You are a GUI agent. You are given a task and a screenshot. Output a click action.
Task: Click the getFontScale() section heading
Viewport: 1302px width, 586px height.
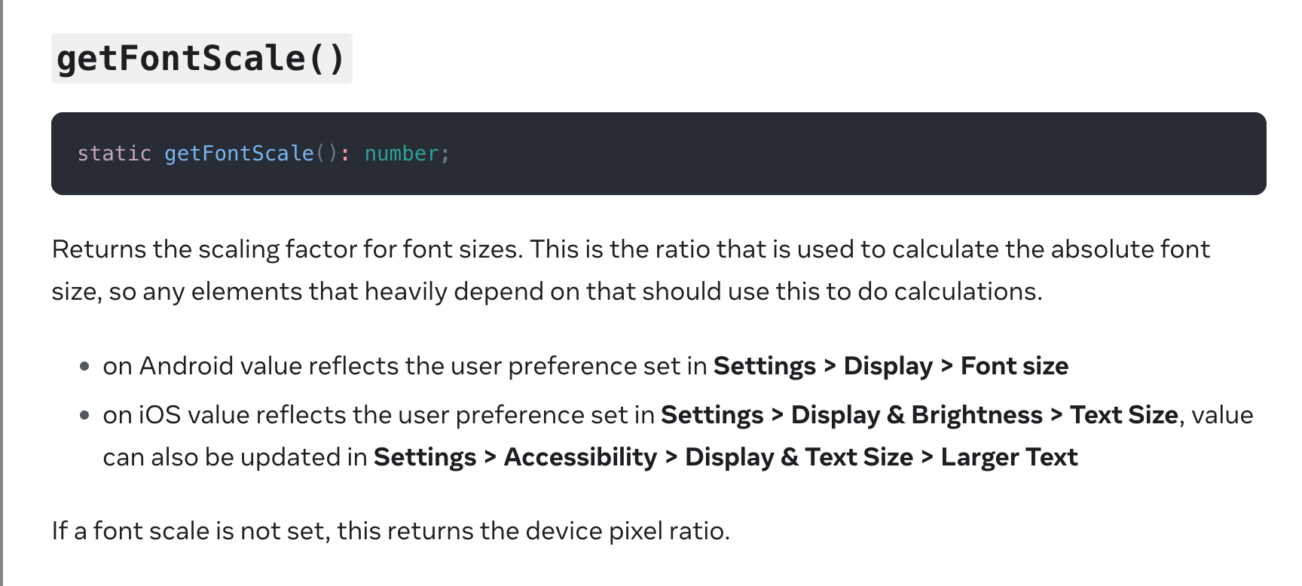200,59
